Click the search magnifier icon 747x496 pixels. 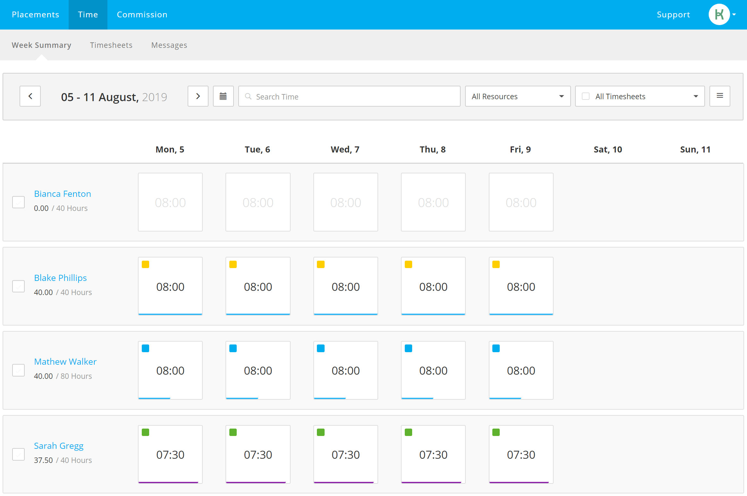[248, 96]
